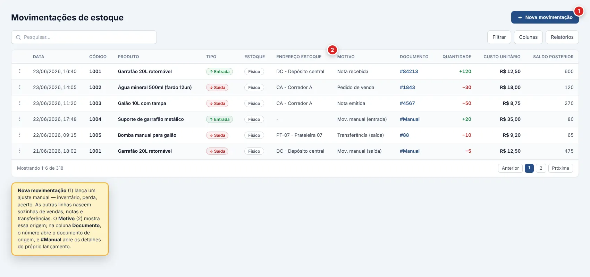Select pagination page 1
This screenshot has width=590, height=277.
[x=529, y=168]
